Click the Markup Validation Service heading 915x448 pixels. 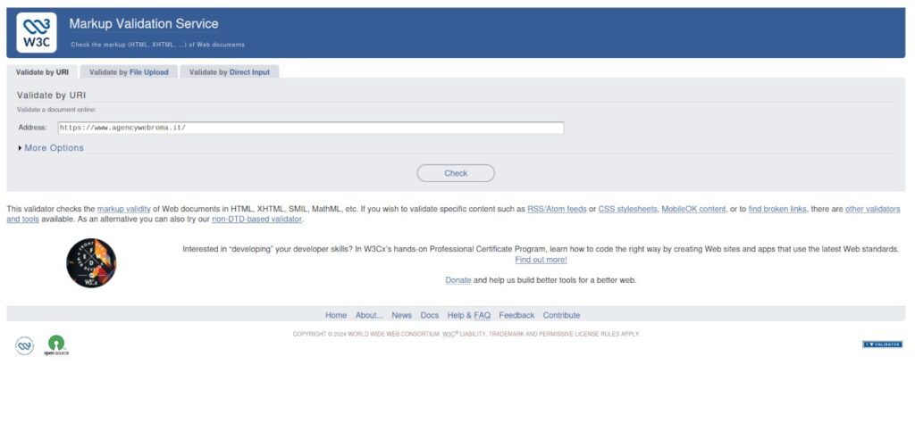click(x=144, y=24)
